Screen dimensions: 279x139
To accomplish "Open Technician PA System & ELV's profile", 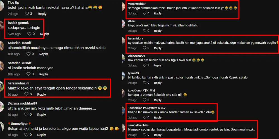I will pyautogui.click(x=147, y=108).
